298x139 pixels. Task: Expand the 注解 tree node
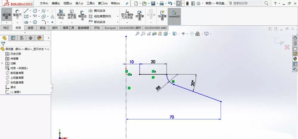(x=2, y=63)
